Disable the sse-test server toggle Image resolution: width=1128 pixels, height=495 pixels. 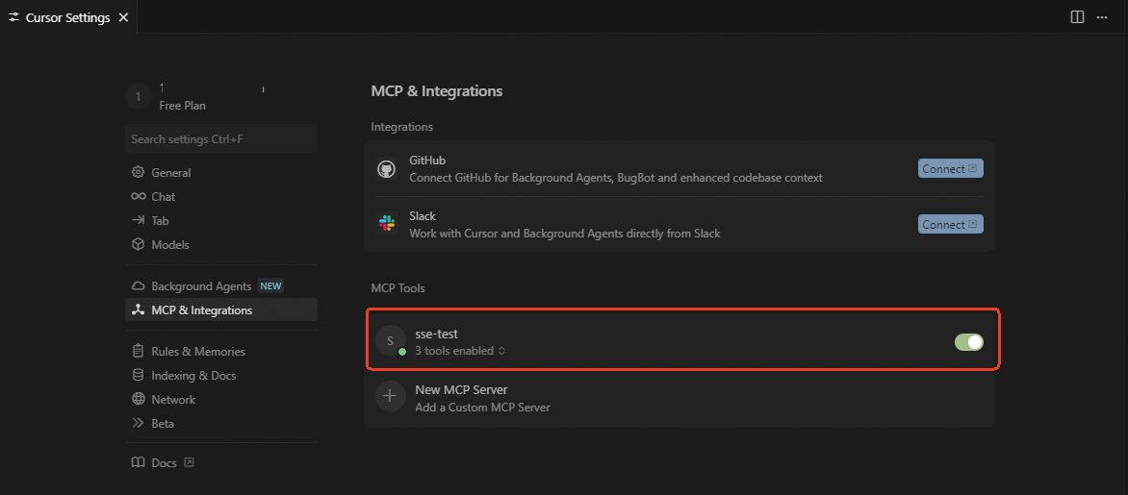pyautogui.click(x=969, y=342)
